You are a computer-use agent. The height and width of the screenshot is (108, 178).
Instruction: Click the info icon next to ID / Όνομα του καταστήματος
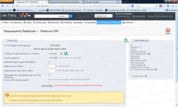[156, 69]
